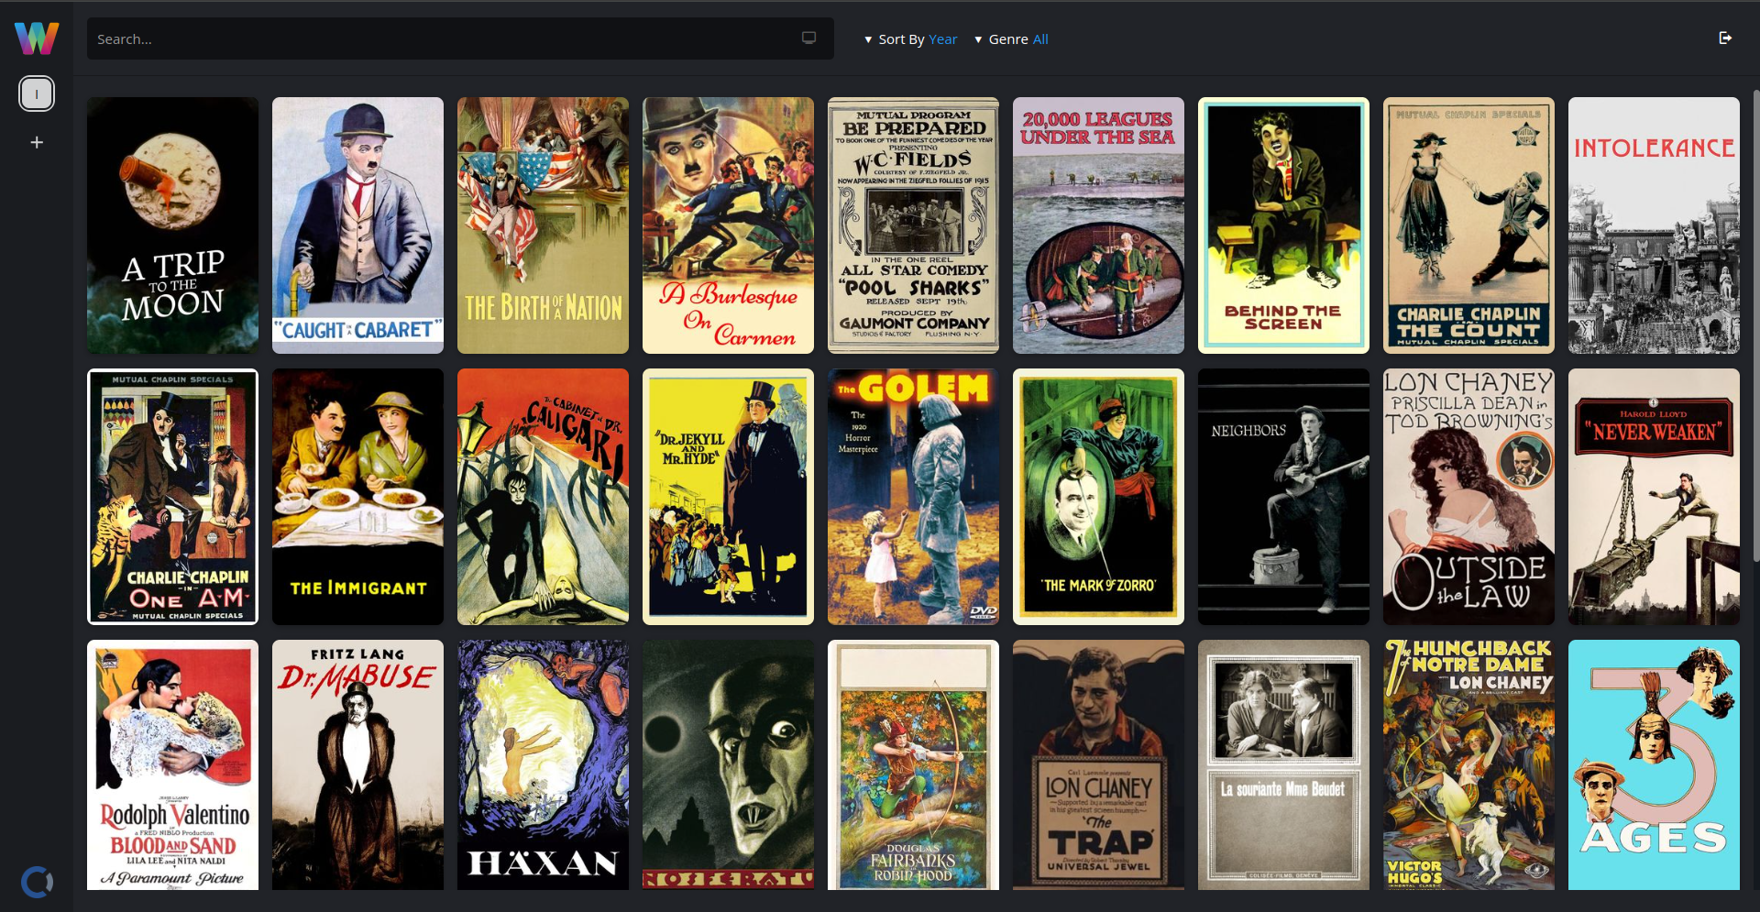Click the circular sync icon bottom left
Image resolution: width=1760 pixels, height=912 pixels.
[37, 882]
